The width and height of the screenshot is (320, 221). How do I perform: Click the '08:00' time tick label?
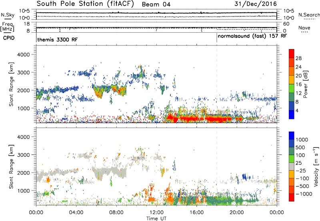[116, 213]
